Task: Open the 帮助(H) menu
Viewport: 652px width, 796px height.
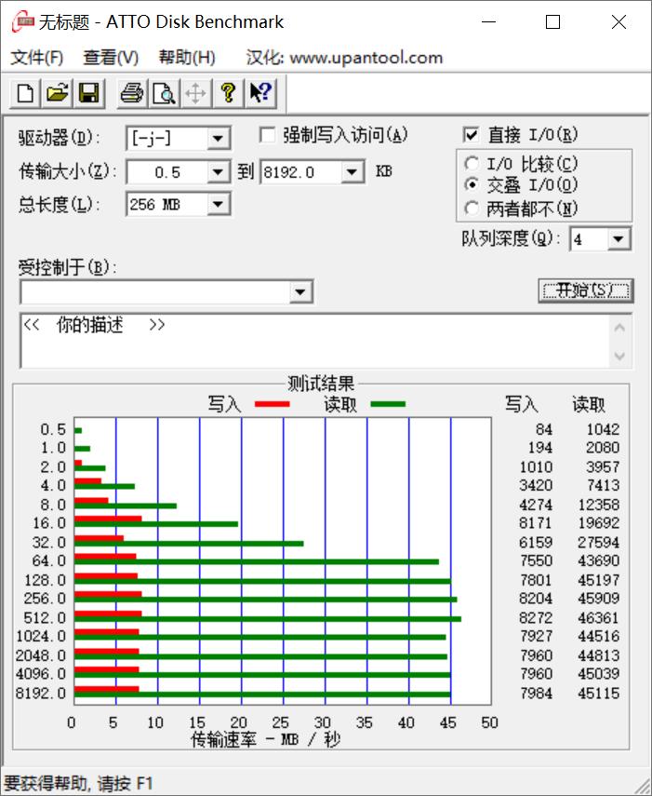Action: tap(187, 58)
